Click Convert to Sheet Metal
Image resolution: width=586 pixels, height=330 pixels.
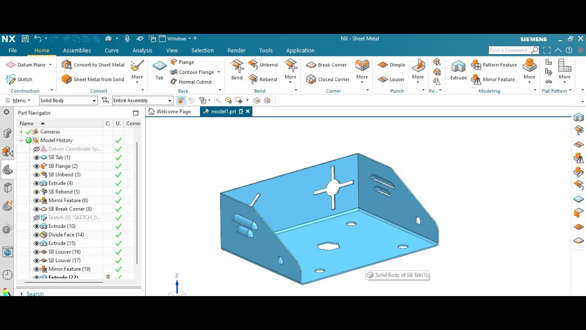pyautogui.click(x=93, y=65)
